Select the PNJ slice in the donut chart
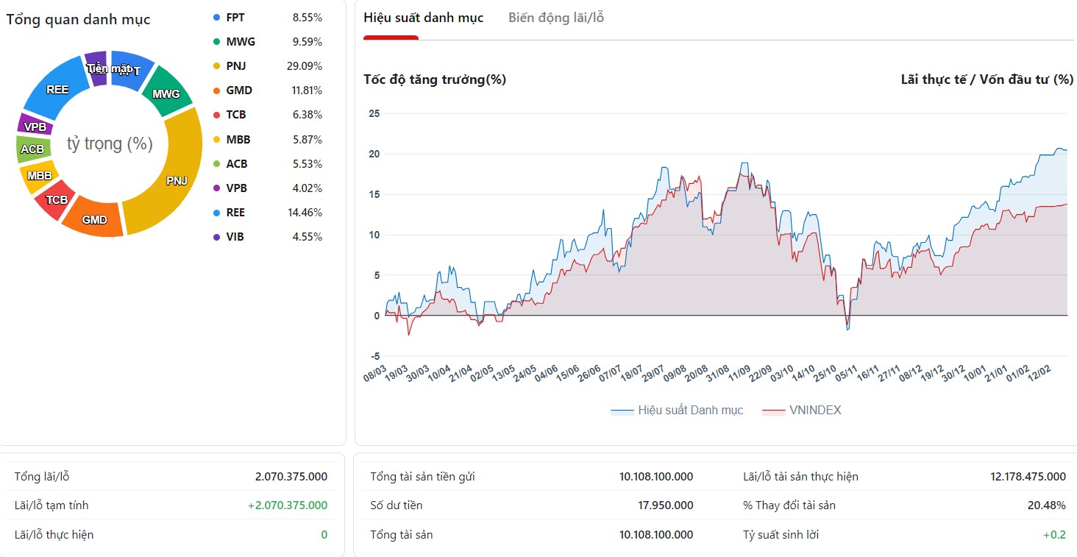The width and height of the screenshot is (1077, 557). pos(177,180)
